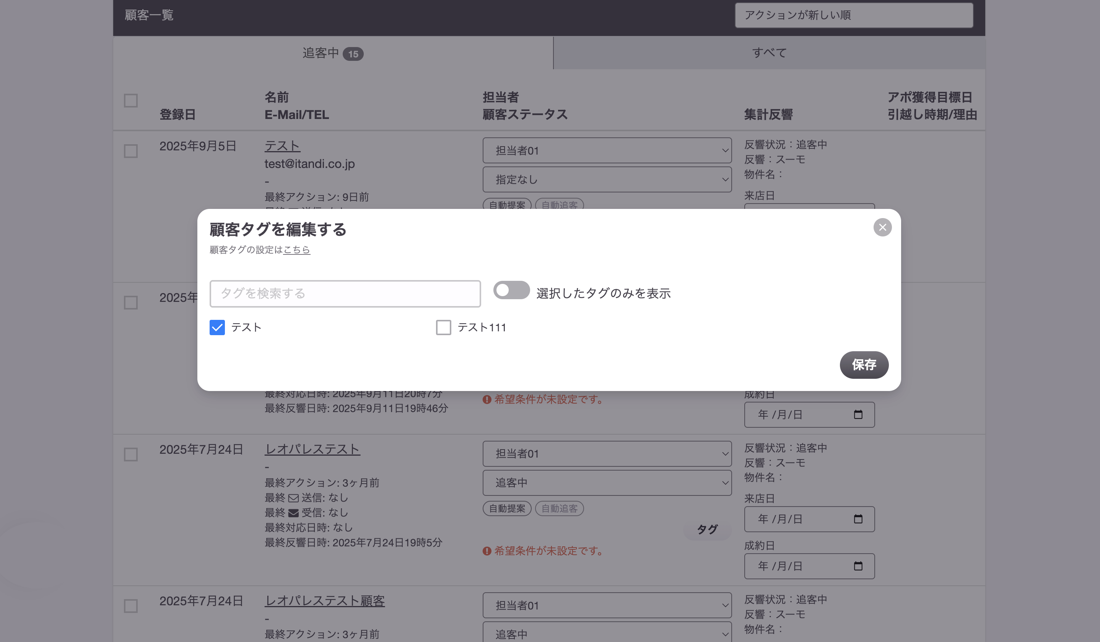Click 自動追客 chip in レオパレステスト row
This screenshot has height=642, width=1100.
(x=559, y=508)
